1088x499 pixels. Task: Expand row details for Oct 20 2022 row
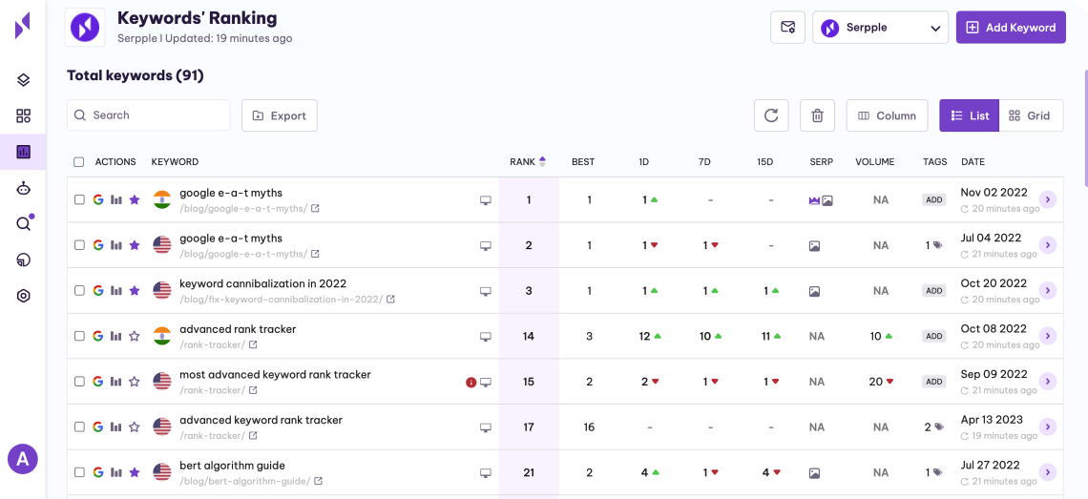(x=1047, y=290)
